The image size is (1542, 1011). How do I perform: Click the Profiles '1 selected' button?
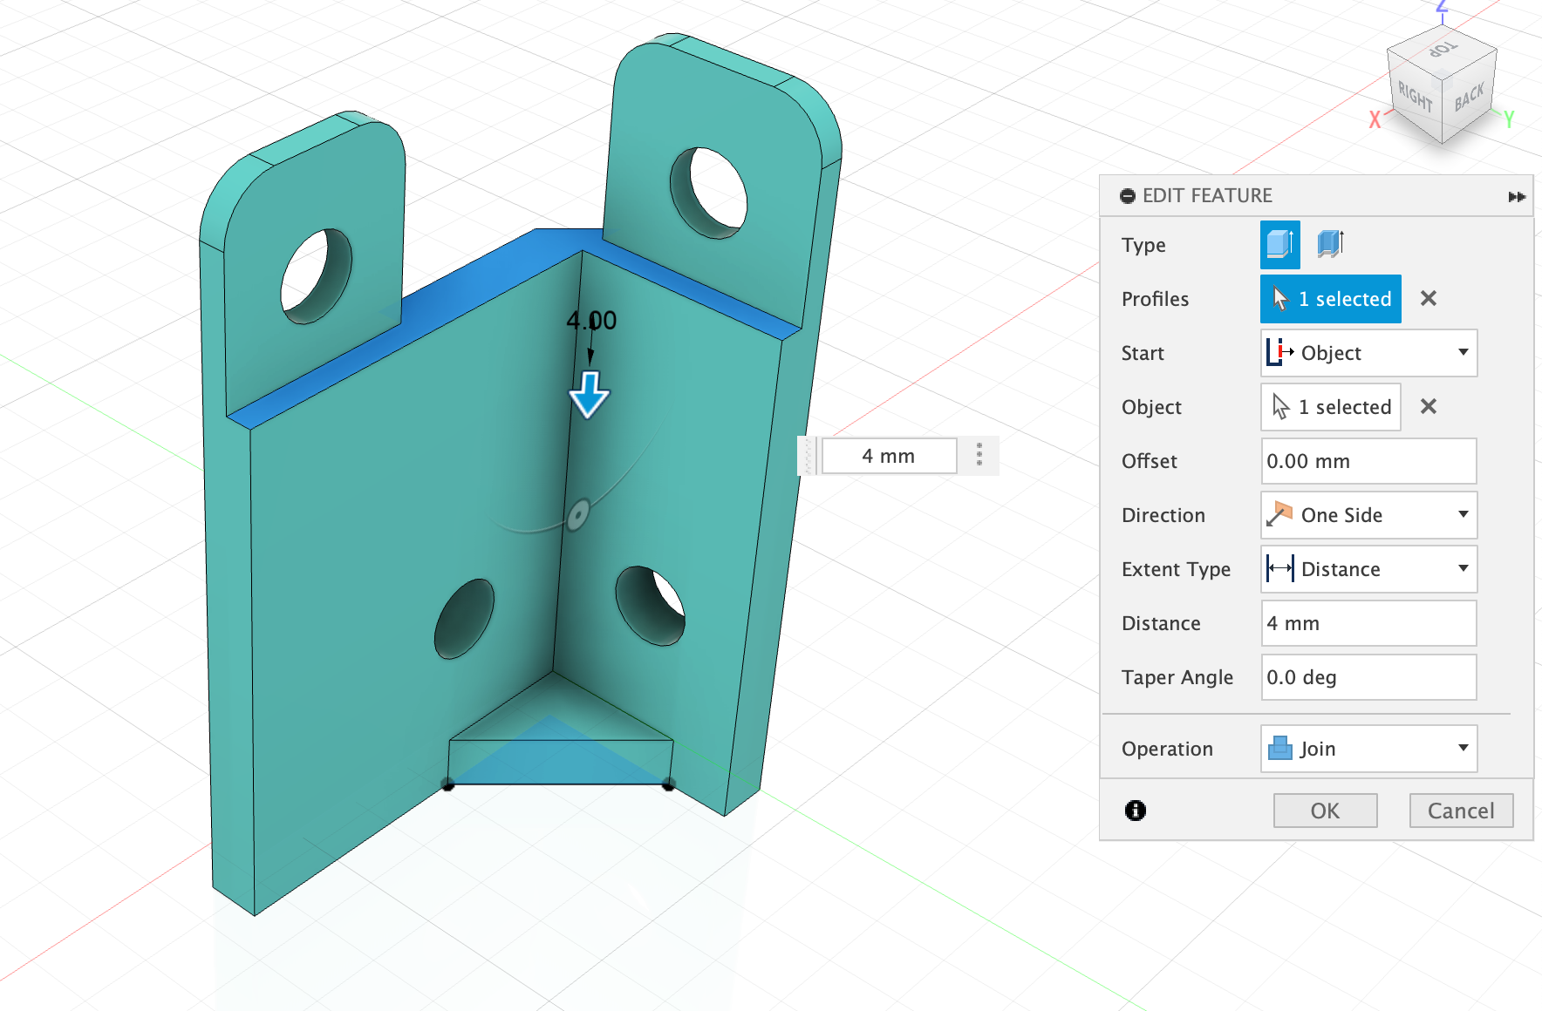tap(1330, 299)
